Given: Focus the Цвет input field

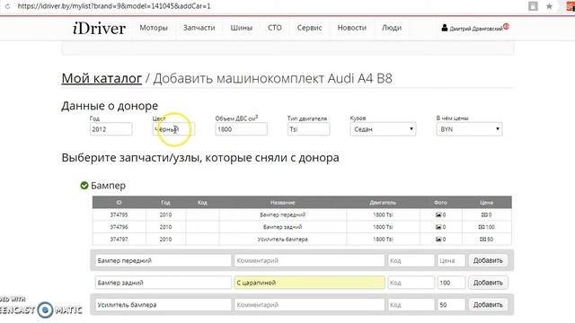Looking at the screenshot, I should coord(173,129).
